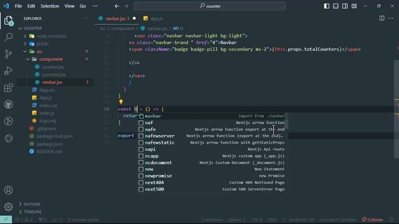The image size is (399, 224).
Task: Open the title bar overflow menu ellipsis
Action: point(95,6)
